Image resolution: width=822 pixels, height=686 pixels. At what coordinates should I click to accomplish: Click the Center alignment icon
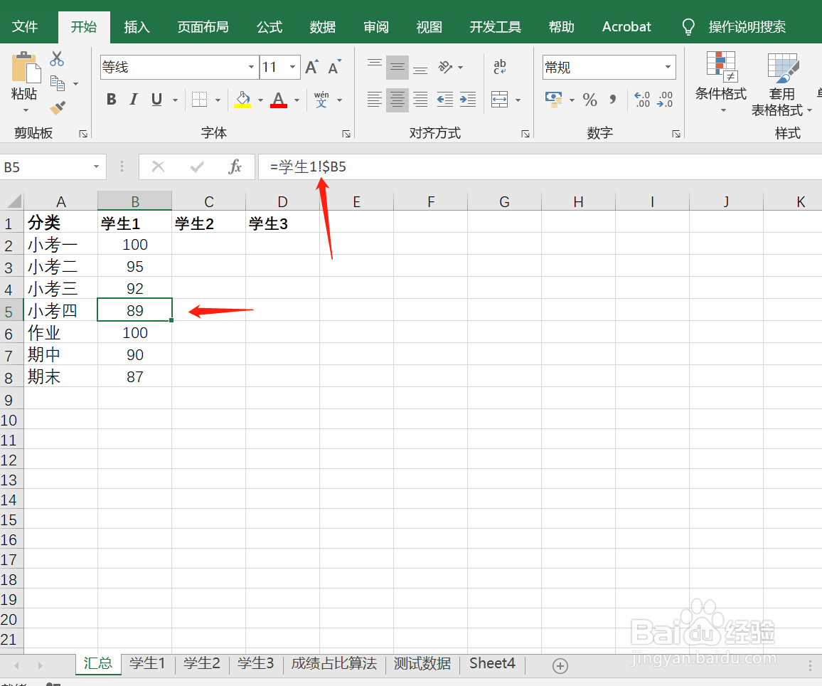pyautogui.click(x=397, y=100)
